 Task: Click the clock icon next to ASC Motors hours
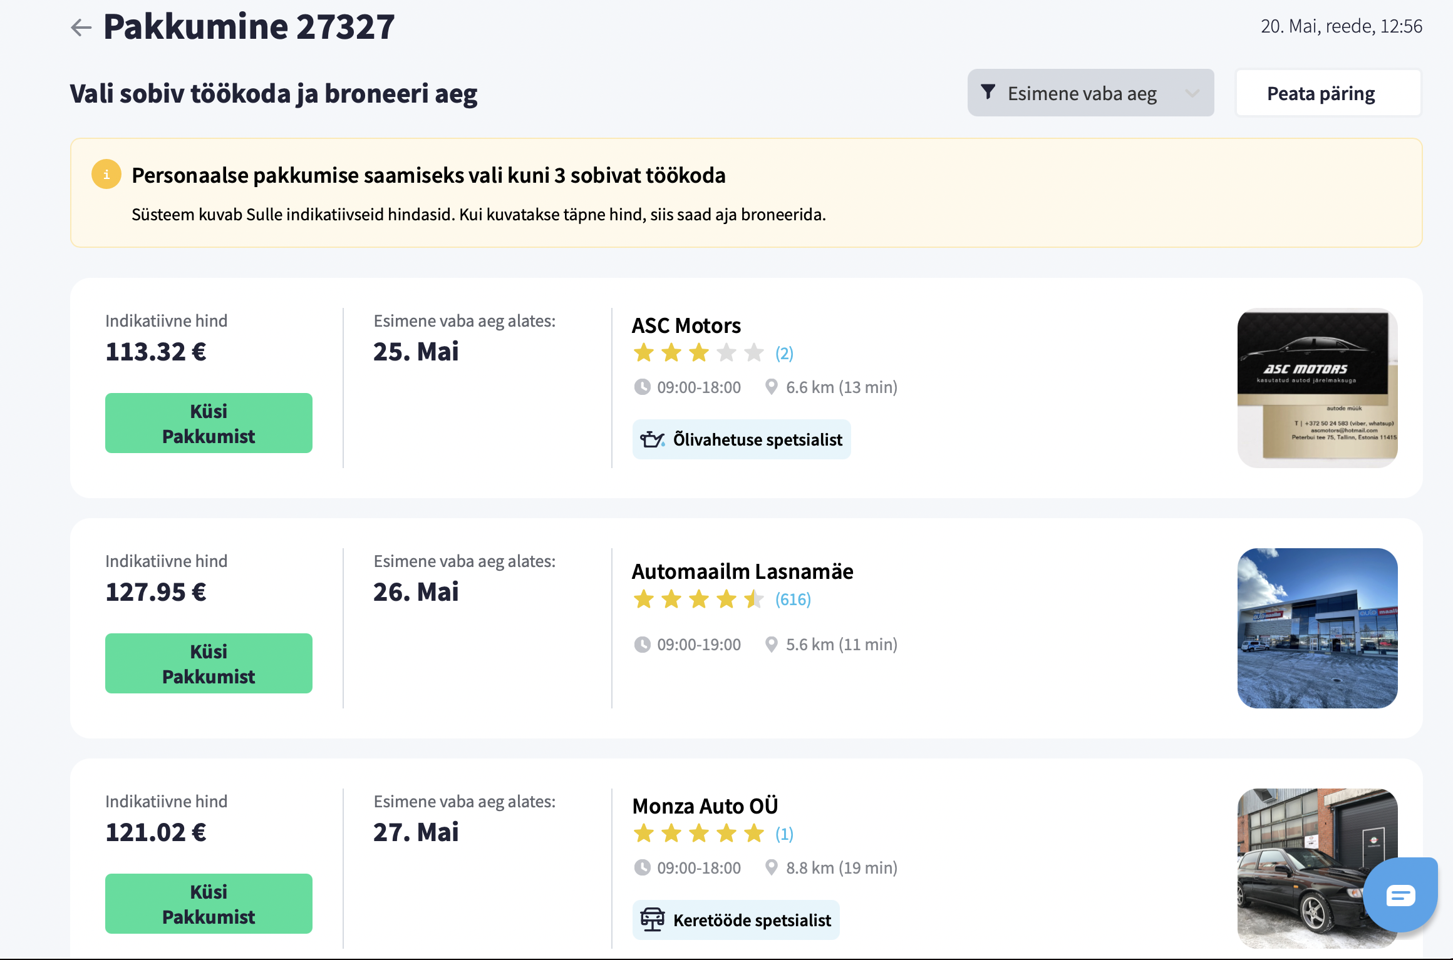tap(642, 387)
